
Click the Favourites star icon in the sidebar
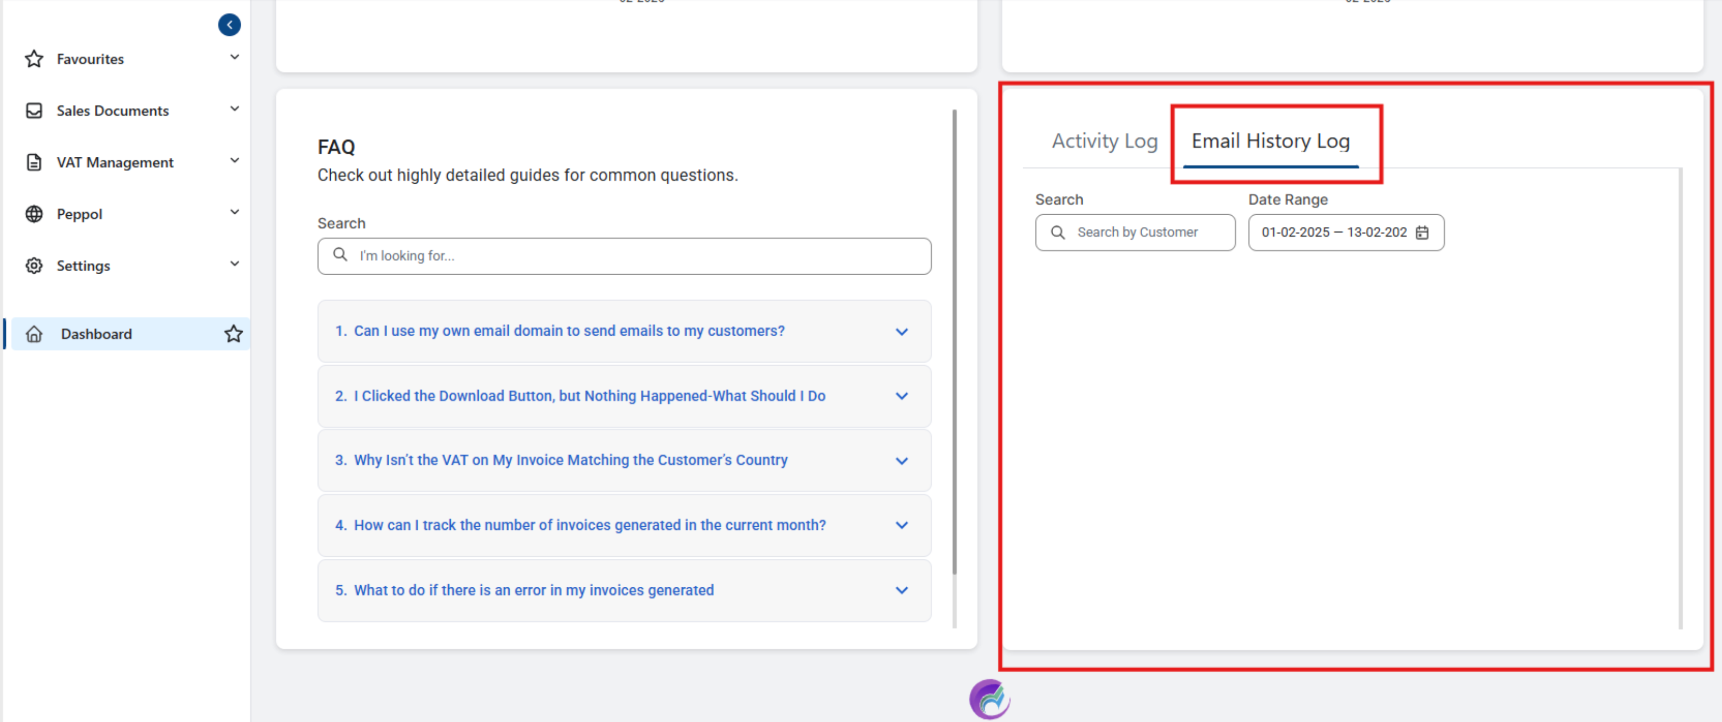tap(34, 59)
